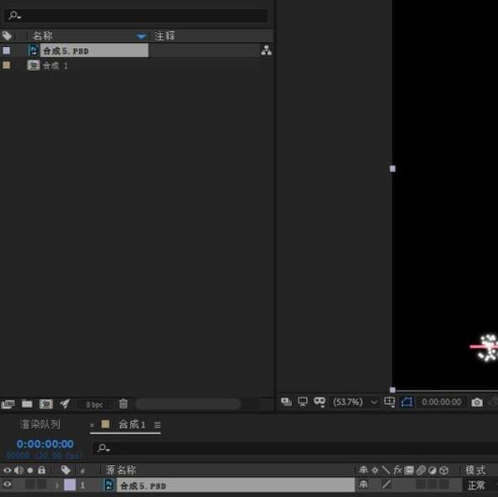This screenshot has width=498, height=497.
Task: Take a snapshot with the camera icon
Action: (x=477, y=402)
